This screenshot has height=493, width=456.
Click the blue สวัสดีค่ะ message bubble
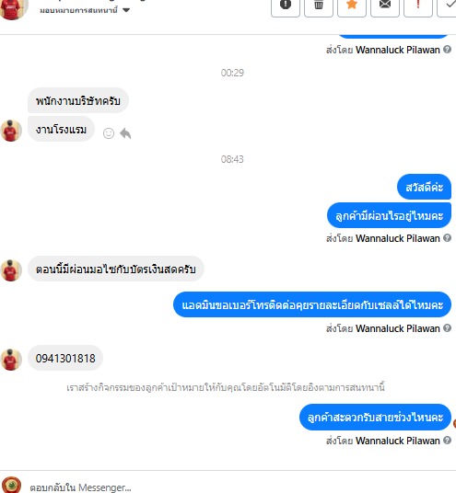(x=424, y=187)
